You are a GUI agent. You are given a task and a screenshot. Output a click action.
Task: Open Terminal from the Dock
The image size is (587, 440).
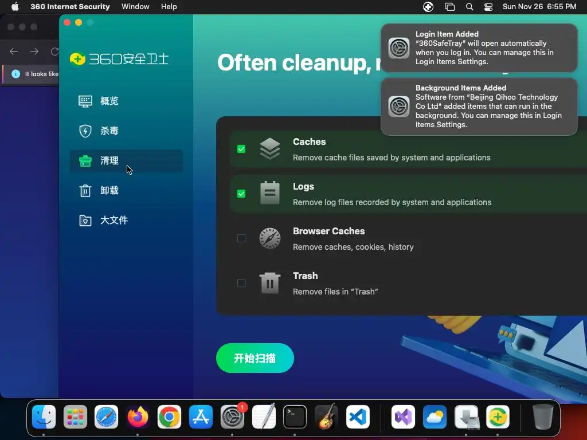295,417
